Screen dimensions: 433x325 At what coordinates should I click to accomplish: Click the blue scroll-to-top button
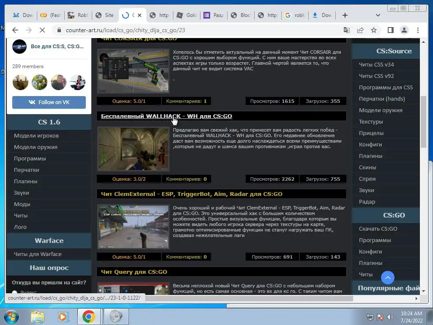(388, 278)
